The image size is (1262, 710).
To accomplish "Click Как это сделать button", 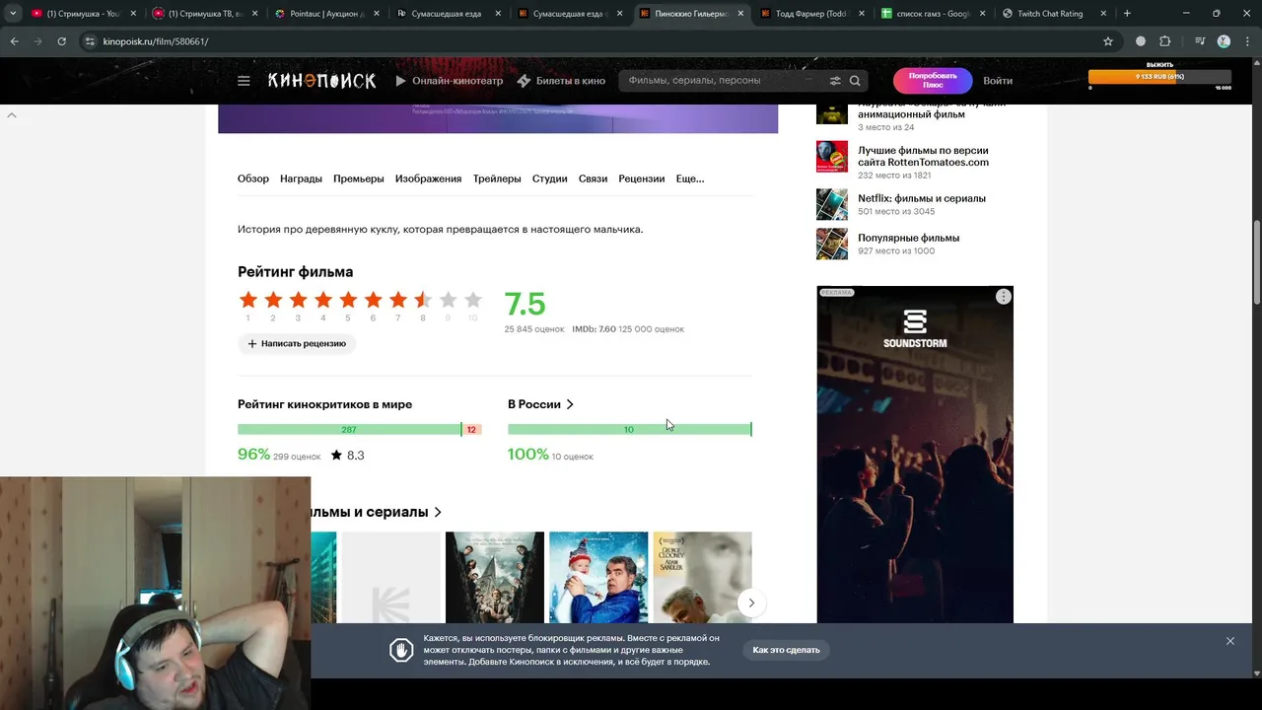I will (x=786, y=650).
